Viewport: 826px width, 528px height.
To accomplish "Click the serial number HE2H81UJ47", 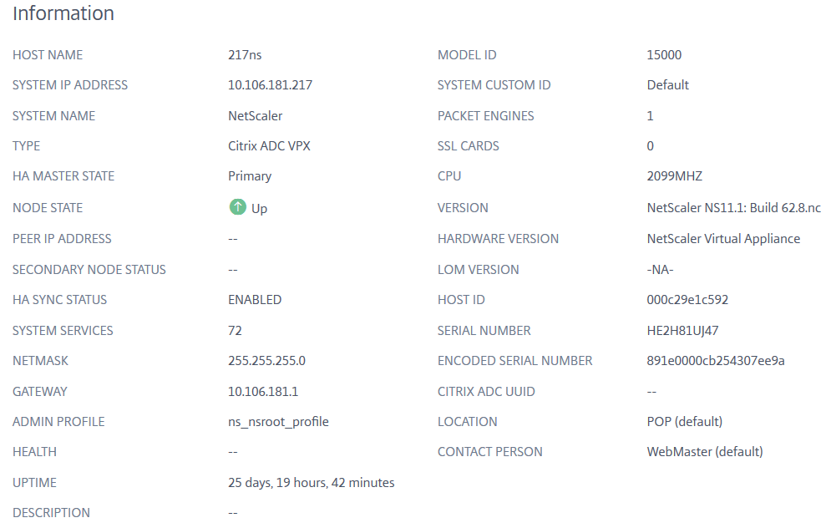I will point(682,330).
